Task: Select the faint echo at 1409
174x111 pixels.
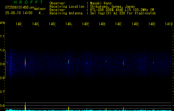Action: coord(153,62)
